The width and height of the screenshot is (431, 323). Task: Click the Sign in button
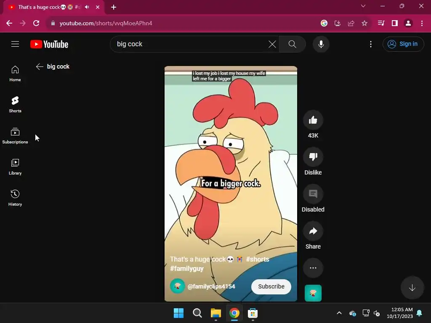pos(403,44)
